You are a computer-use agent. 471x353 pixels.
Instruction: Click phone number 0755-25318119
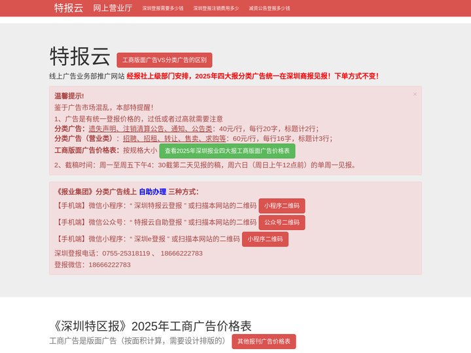coord(126,254)
